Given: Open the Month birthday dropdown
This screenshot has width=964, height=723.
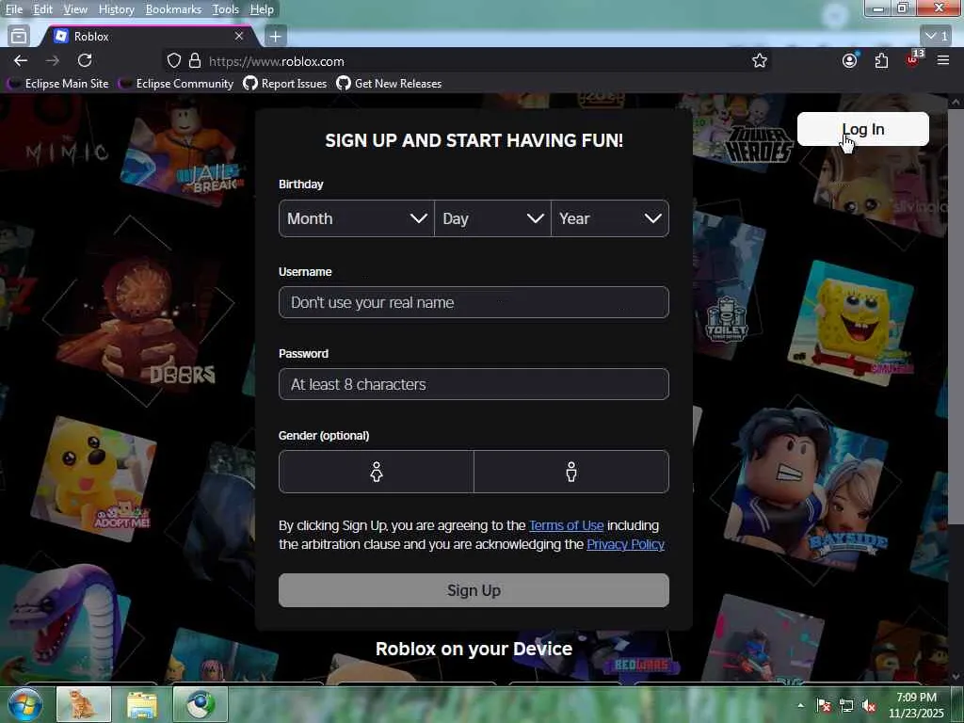Looking at the screenshot, I should [x=357, y=218].
